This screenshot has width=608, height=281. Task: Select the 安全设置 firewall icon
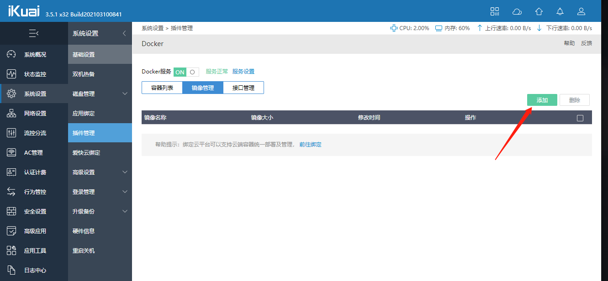point(11,211)
